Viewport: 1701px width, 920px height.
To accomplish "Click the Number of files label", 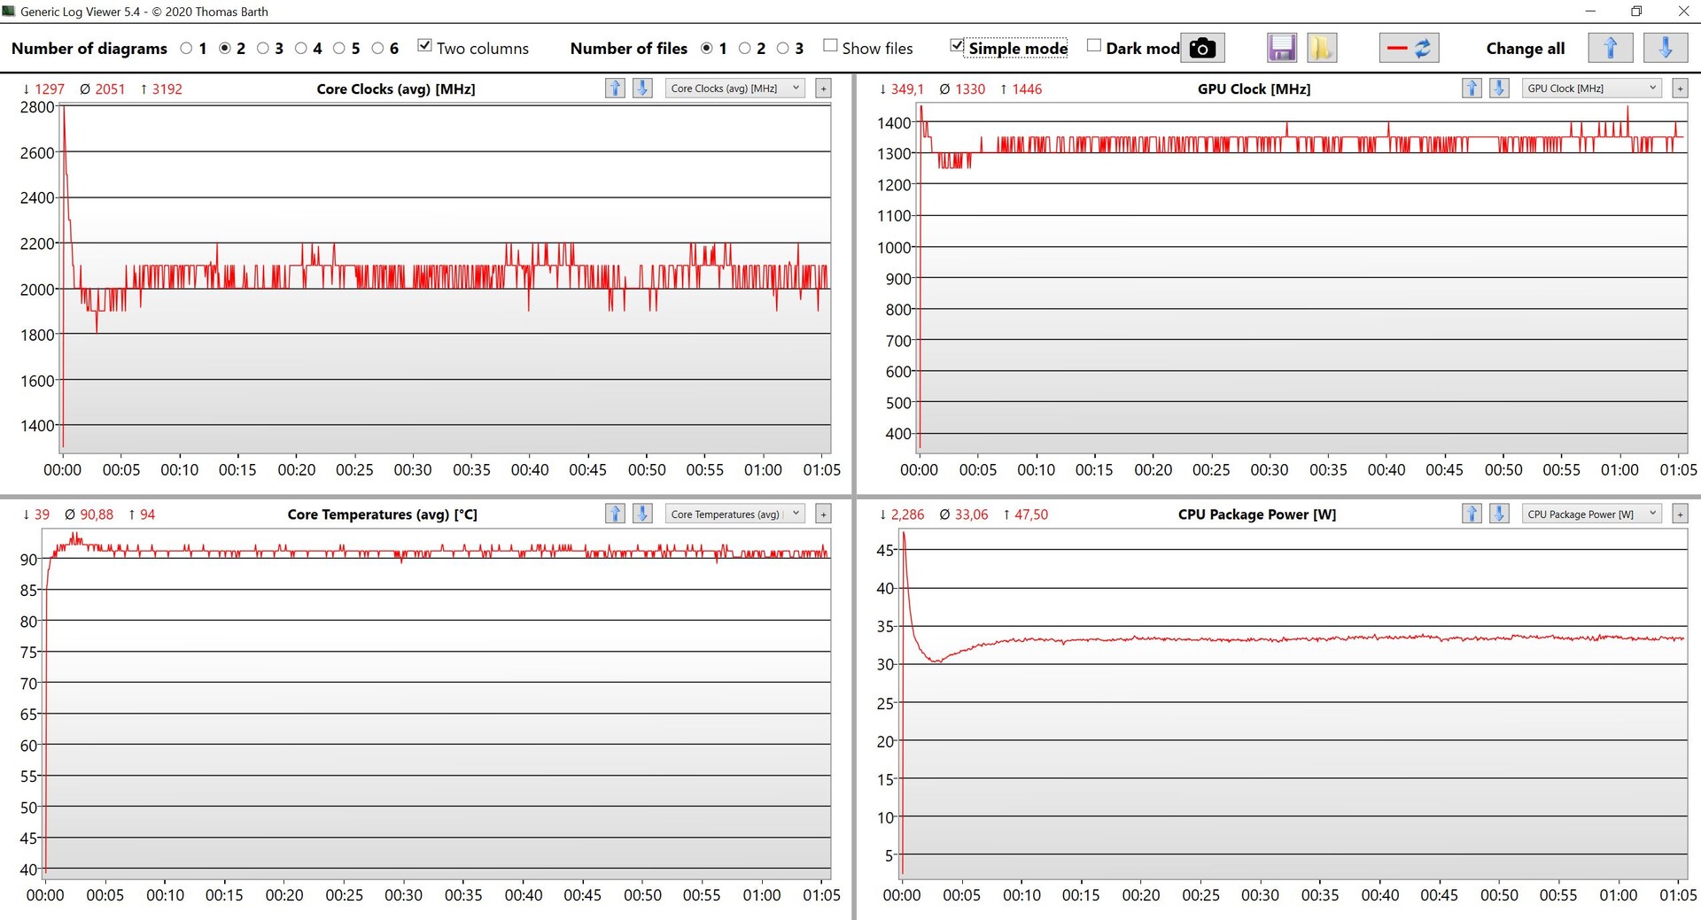I will pyautogui.click(x=629, y=49).
